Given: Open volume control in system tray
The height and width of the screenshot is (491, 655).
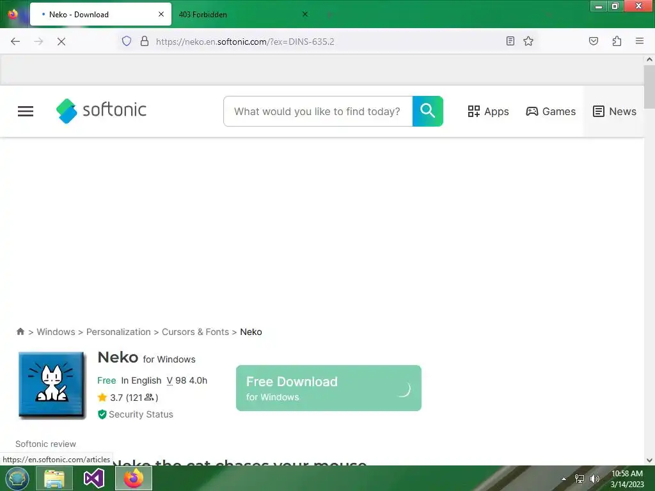Looking at the screenshot, I should click(x=594, y=479).
